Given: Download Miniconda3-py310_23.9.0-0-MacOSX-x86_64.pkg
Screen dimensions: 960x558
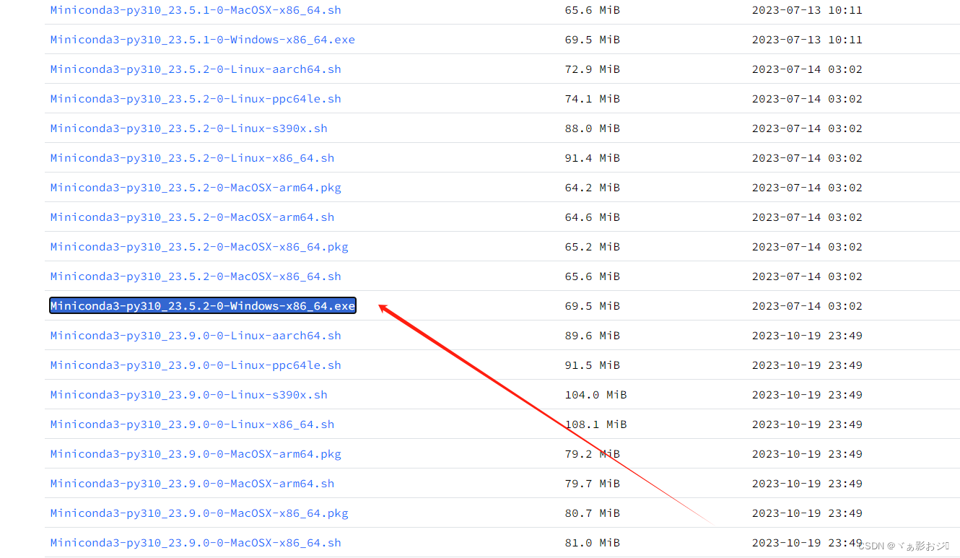Looking at the screenshot, I should [199, 513].
